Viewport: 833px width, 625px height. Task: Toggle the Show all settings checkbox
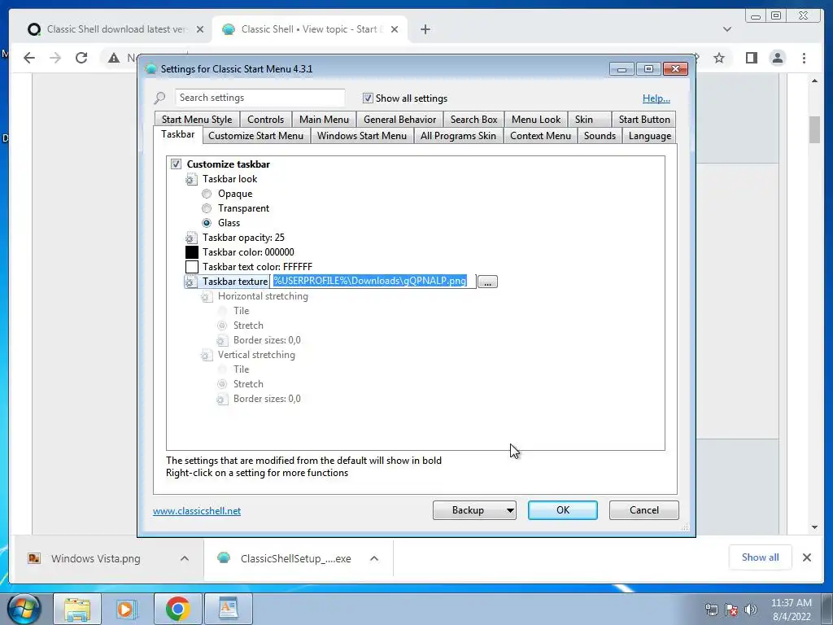tap(368, 98)
